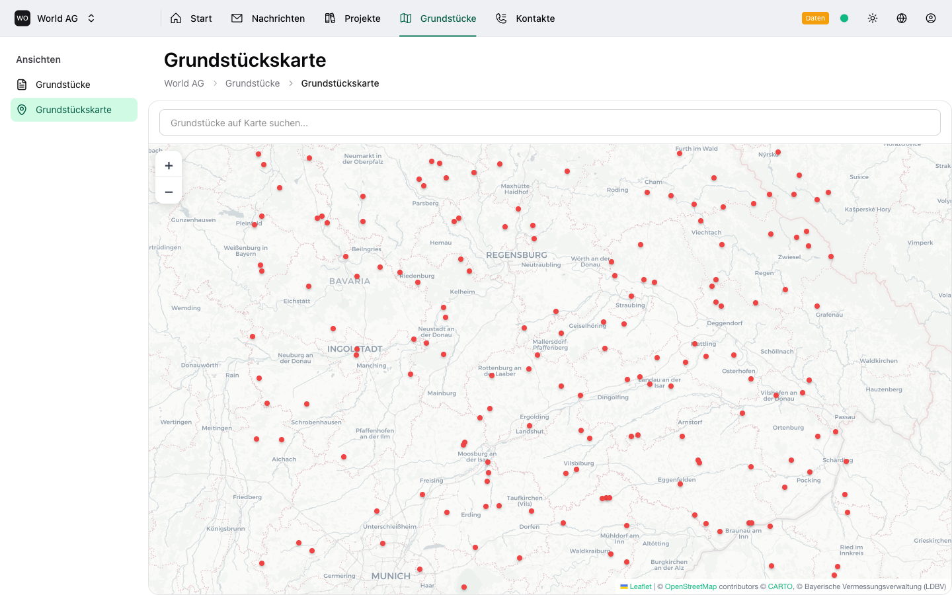The image size is (952, 595).
Task: Open the OpenStreetMap attribution link
Action: coord(691,586)
